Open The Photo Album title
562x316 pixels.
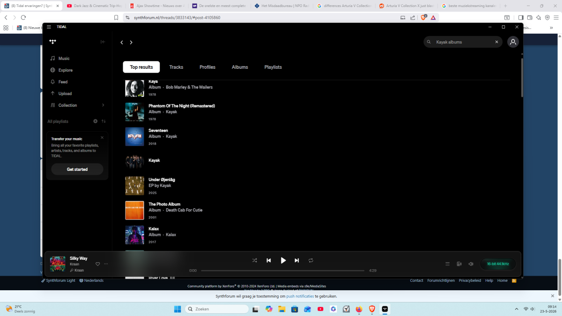[x=164, y=204]
